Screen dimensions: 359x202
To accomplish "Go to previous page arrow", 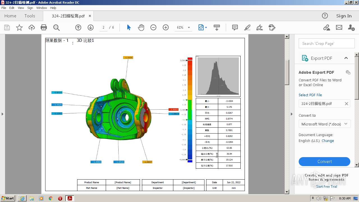I will coord(78,27).
